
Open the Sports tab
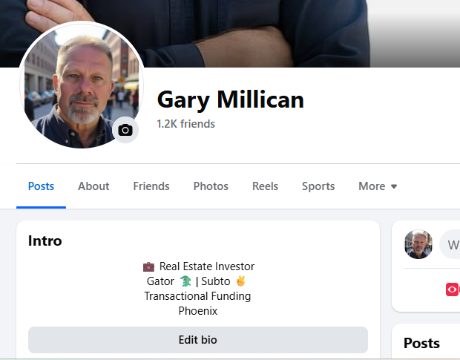(318, 186)
